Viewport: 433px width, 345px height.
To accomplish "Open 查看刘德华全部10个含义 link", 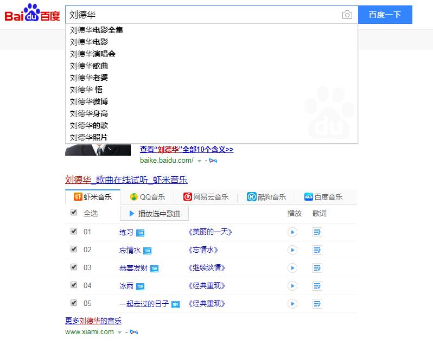I will 187,150.
